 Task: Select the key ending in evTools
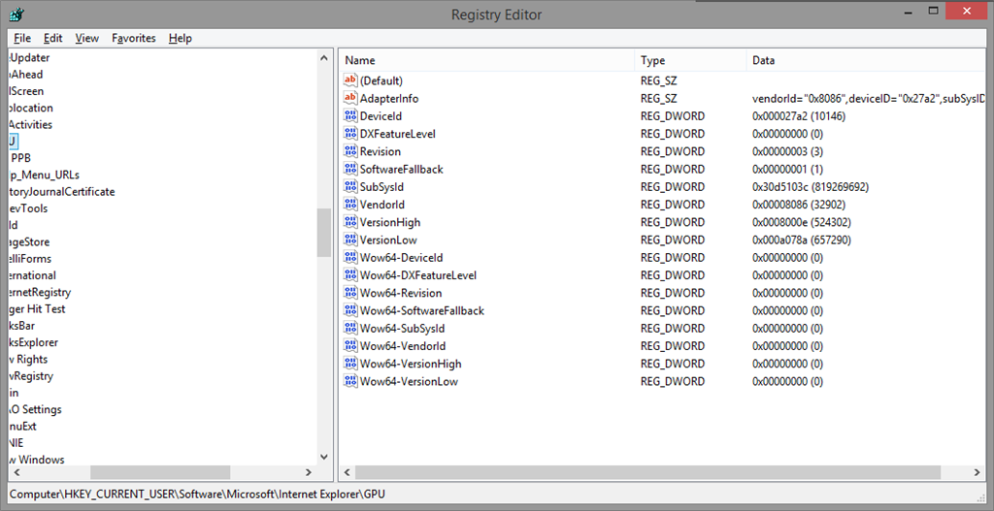(28, 208)
